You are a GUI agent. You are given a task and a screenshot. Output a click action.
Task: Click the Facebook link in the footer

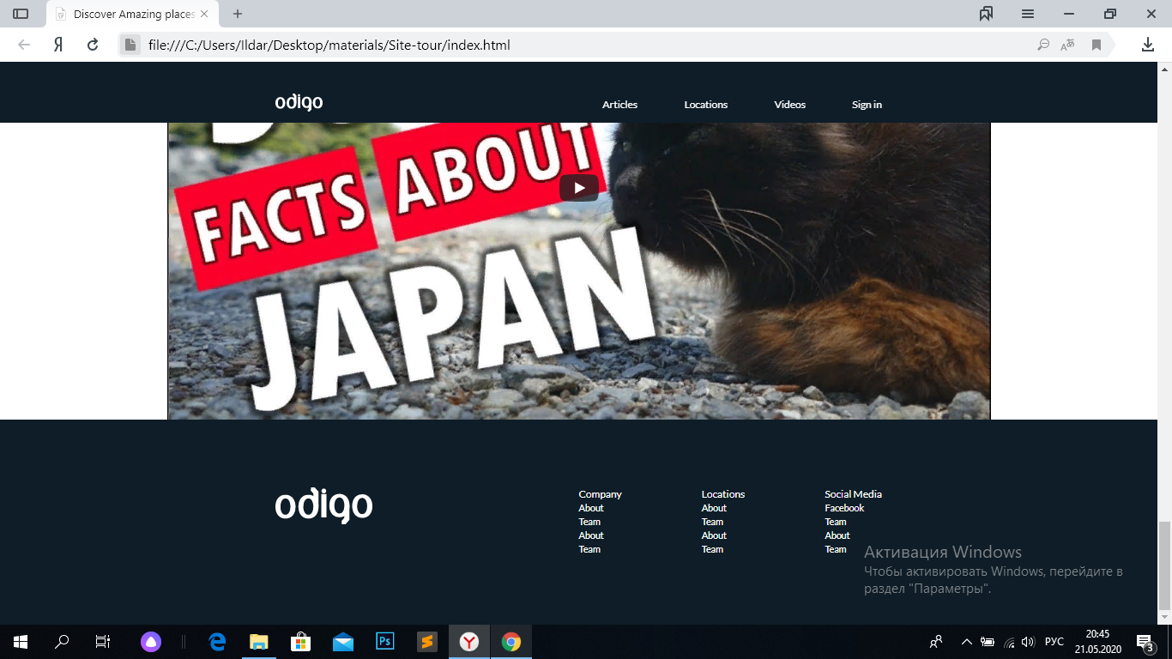[x=844, y=508]
